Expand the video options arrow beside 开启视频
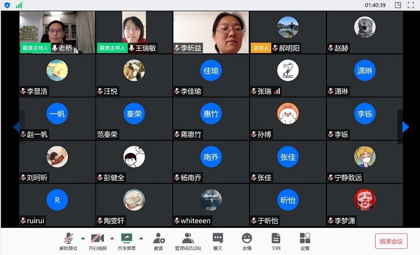This screenshot has height=255, width=420. 112,238
